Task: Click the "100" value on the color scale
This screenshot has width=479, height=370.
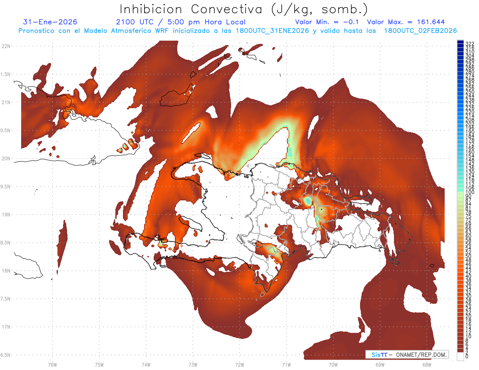Action: [469, 192]
